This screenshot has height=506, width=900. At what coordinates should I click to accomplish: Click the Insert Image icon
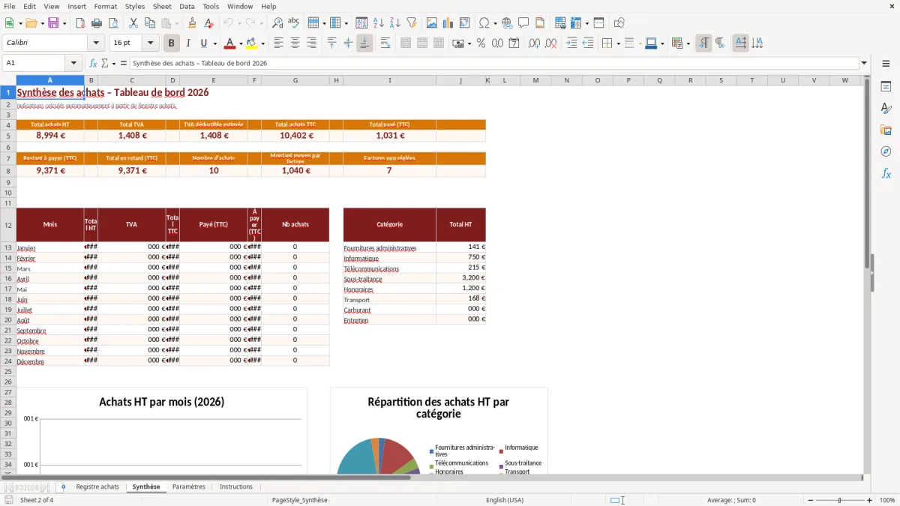tap(432, 23)
